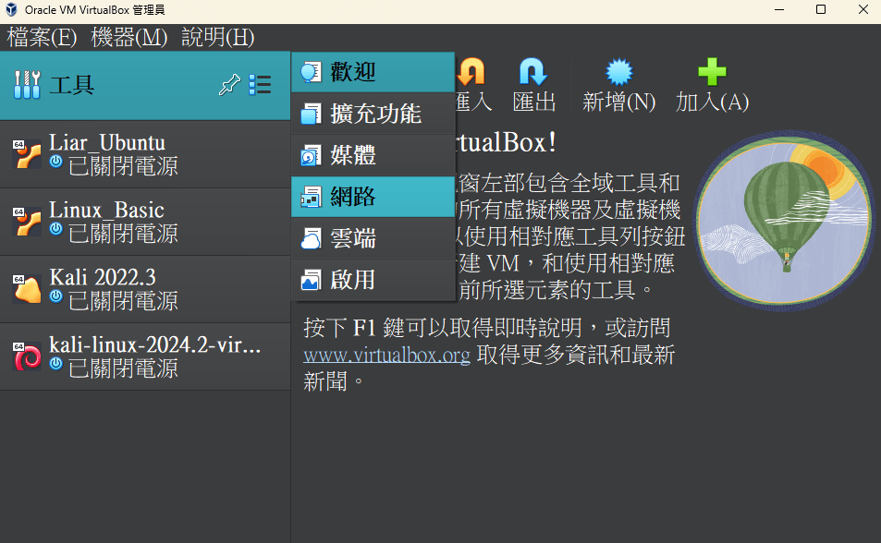The image size is (881, 543).
Task: Maximize the VirtualBox window
Action: (821, 9)
